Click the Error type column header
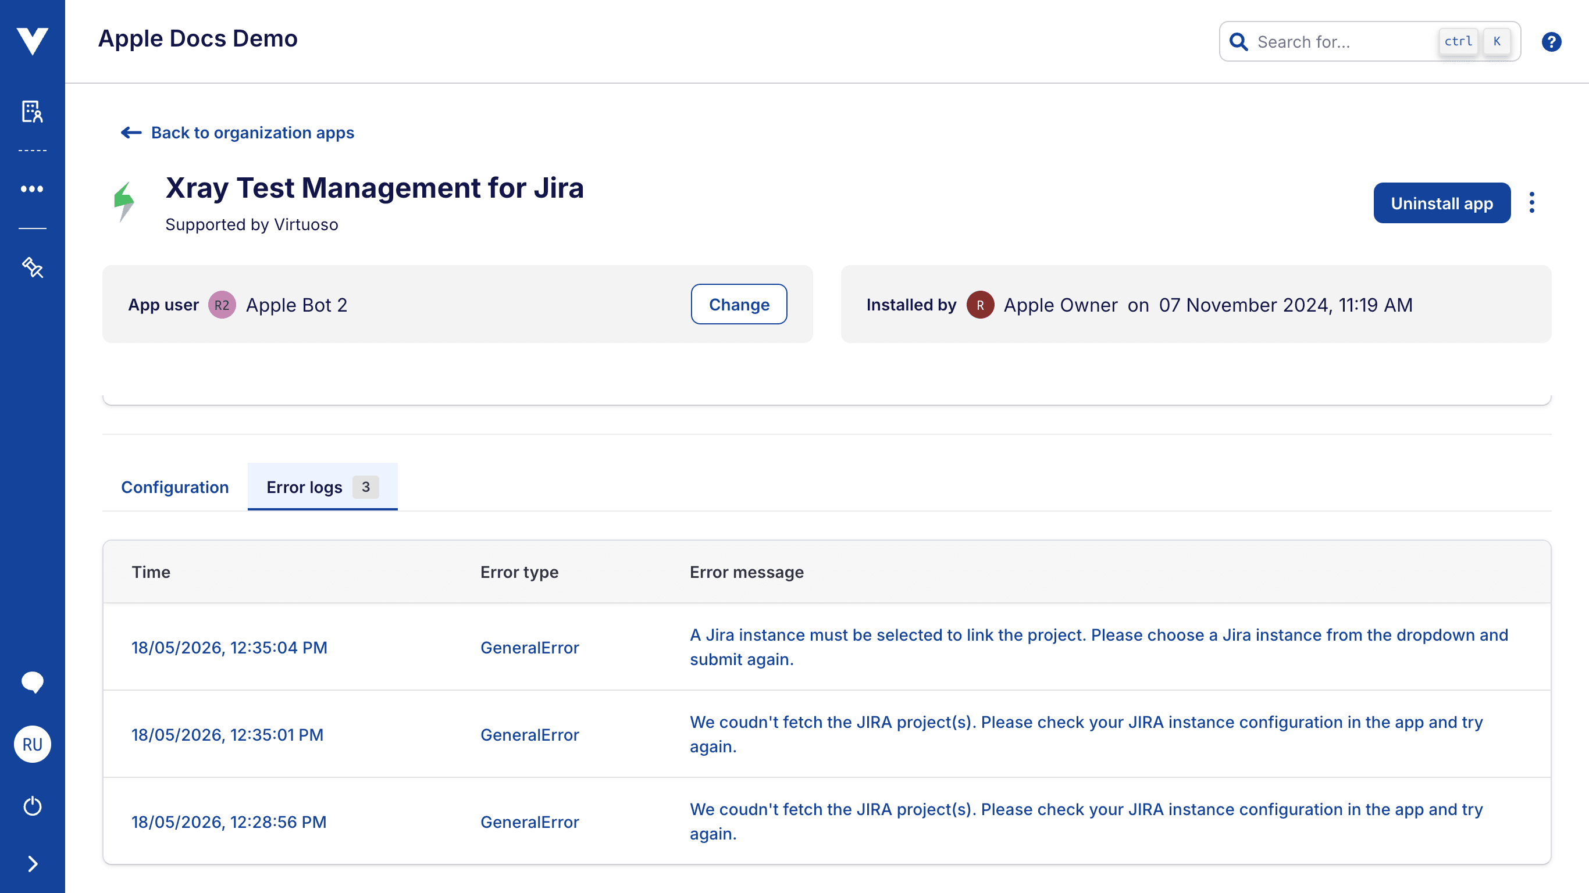Viewport: 1589px width, 893px height. [x=519, y=571]
